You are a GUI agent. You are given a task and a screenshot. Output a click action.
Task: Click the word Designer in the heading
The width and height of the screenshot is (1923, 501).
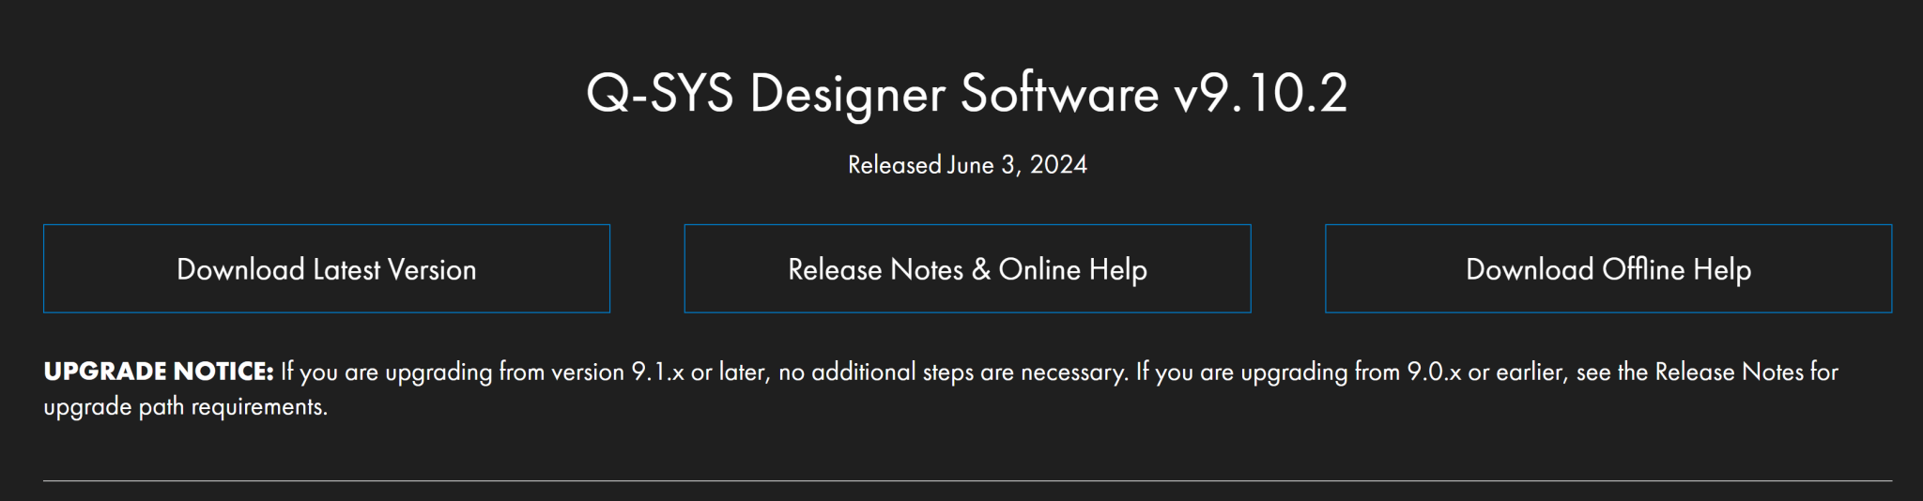point(847,94)
